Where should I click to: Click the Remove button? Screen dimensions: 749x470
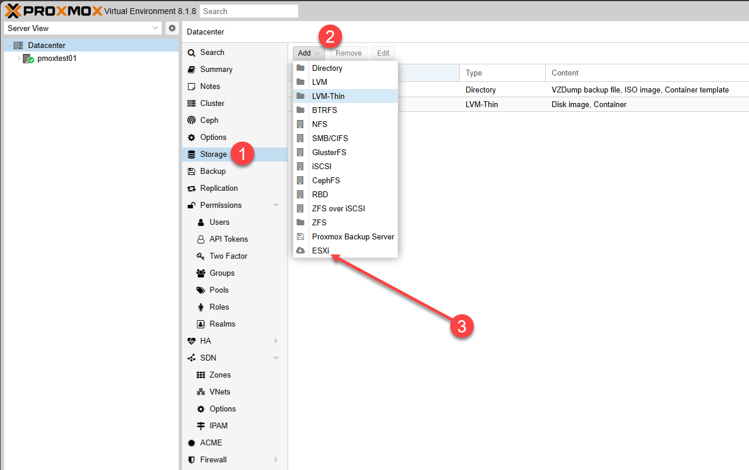pyautogui.click(x=348, y=53)
